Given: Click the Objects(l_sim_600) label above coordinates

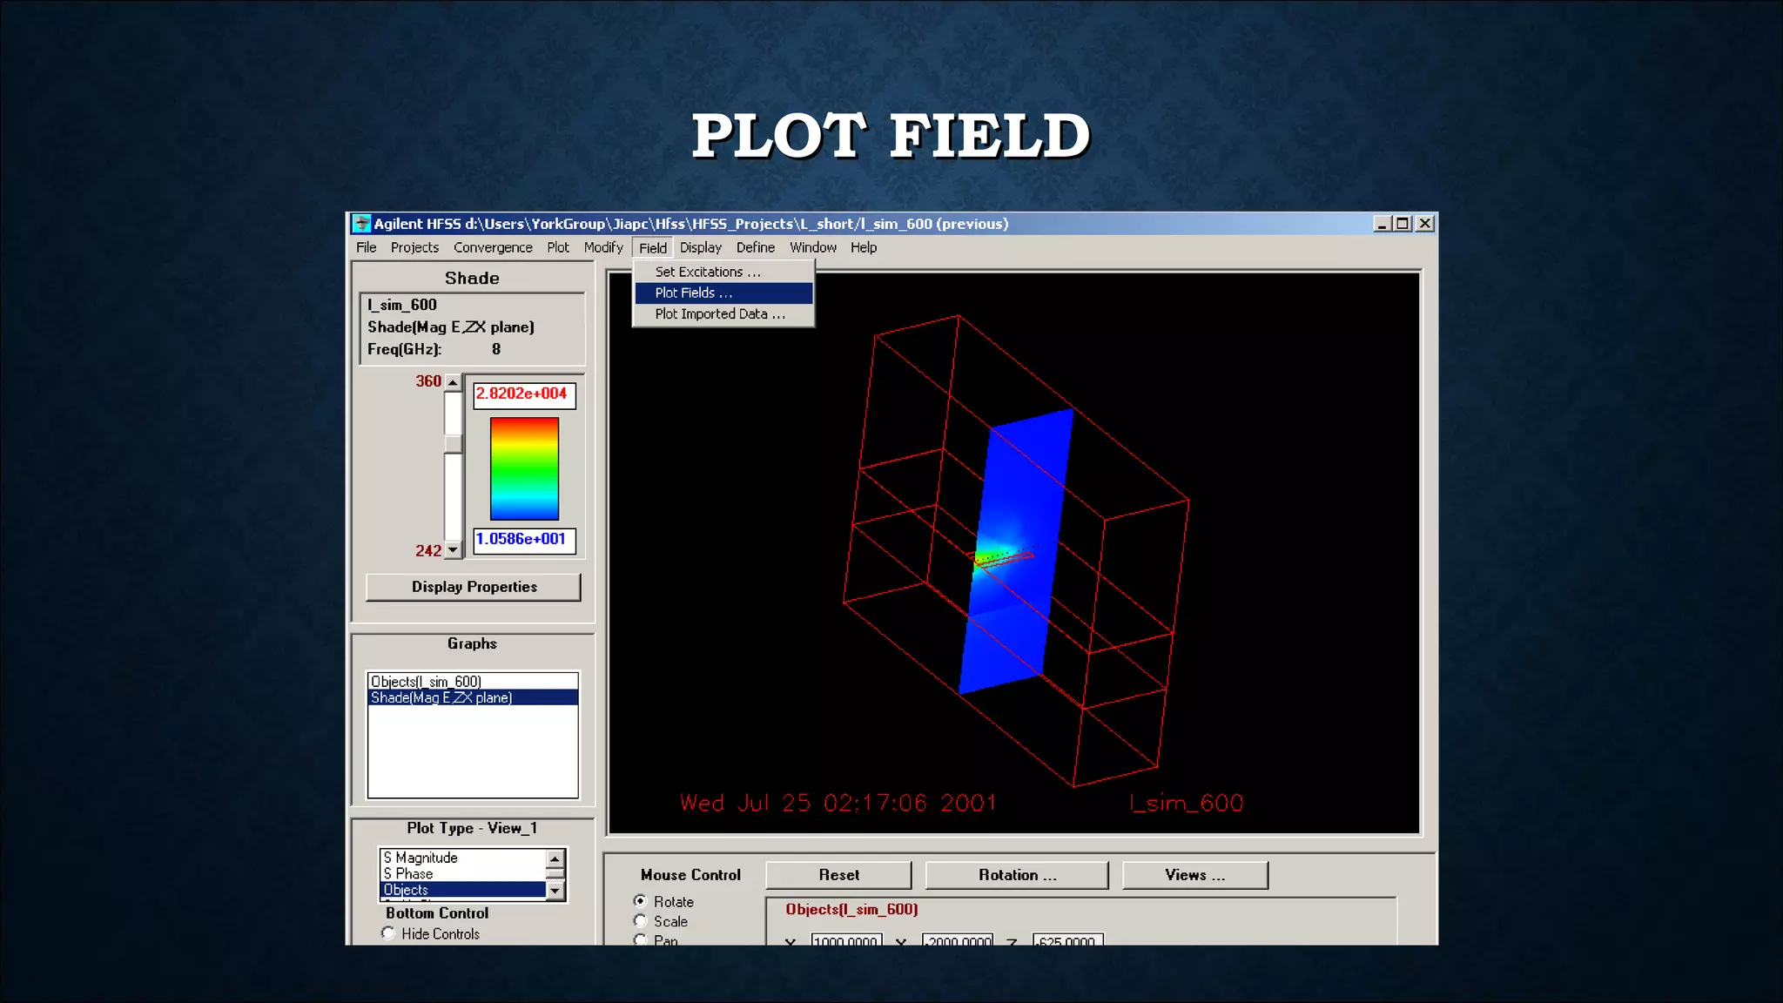Looking at the screenshot, I should 851,909.
